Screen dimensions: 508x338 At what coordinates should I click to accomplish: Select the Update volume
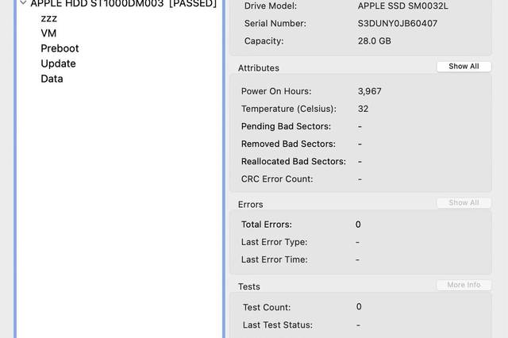pyautogui.click(x=58, y=63)
